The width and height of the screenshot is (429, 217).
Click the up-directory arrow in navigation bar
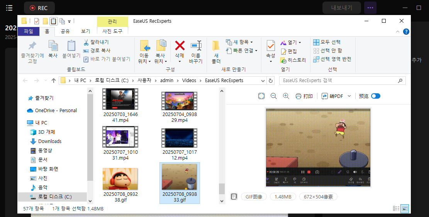54,81
